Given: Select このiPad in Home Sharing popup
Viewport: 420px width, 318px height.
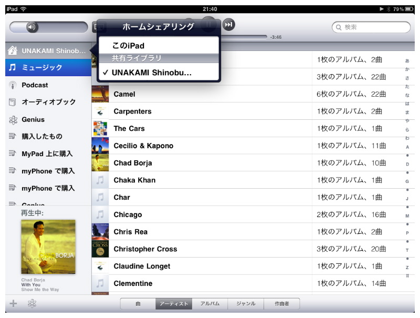Looking at the screenshot, I should point(159,46).
